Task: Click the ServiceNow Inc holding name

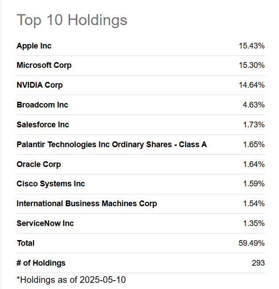Action: click(x=45, y=223)
